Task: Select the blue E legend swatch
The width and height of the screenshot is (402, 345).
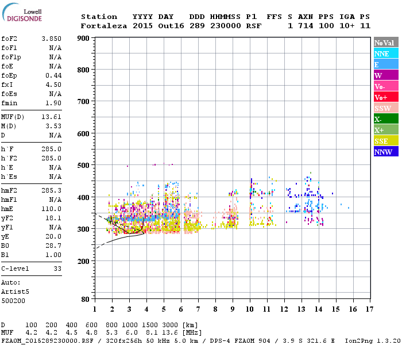Action: pyautogui.click(x=386, y=64)
